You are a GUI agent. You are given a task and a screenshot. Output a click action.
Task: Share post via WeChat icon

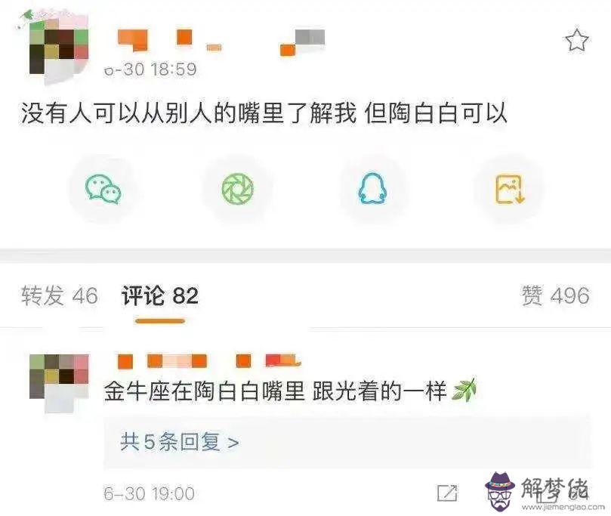[103, 189]
